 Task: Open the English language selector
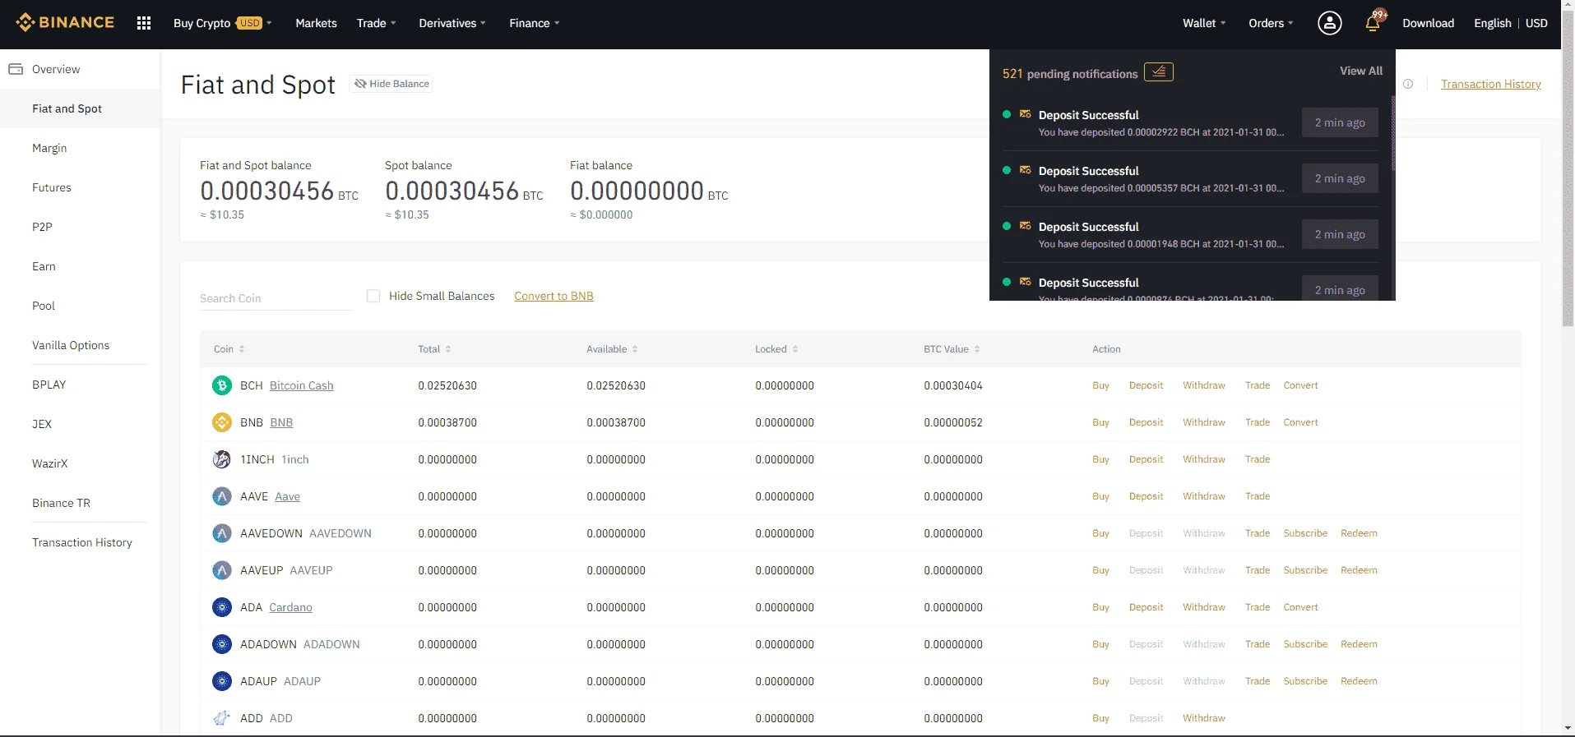point(1493,23)
